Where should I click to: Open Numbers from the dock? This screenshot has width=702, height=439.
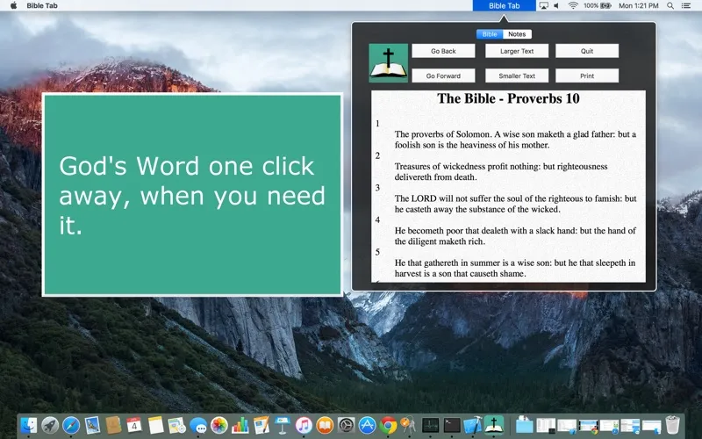point(240,425)
